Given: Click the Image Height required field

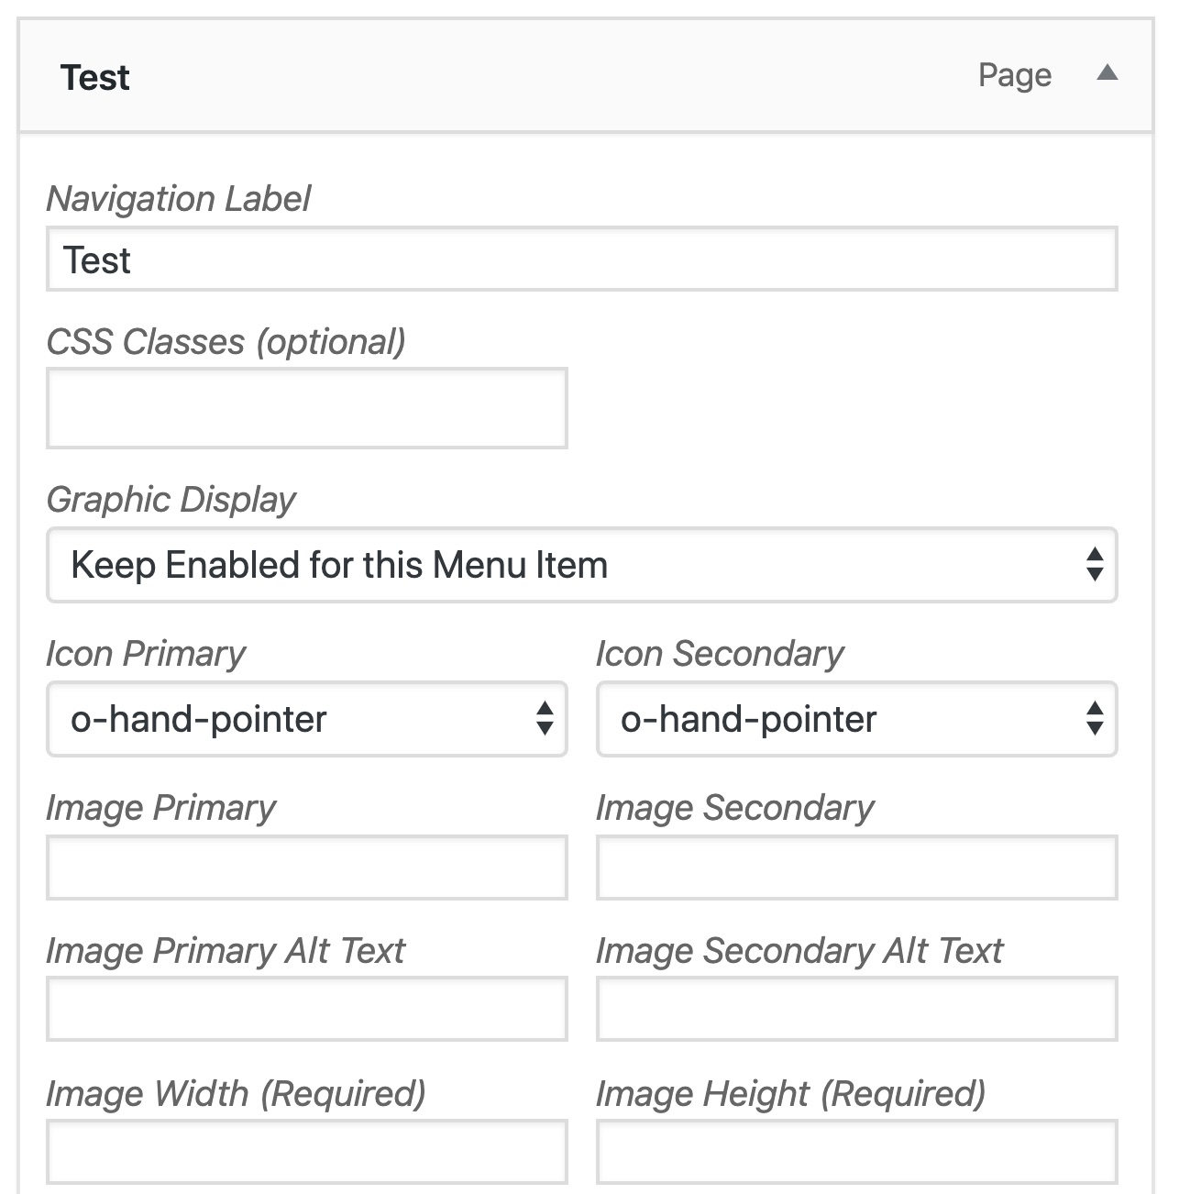Looking at the screenshot, I should [x=856, y=1152].
